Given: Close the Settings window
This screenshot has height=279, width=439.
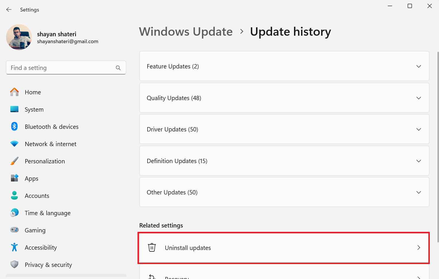Looking at the screenshot, I should pos(430,6).
